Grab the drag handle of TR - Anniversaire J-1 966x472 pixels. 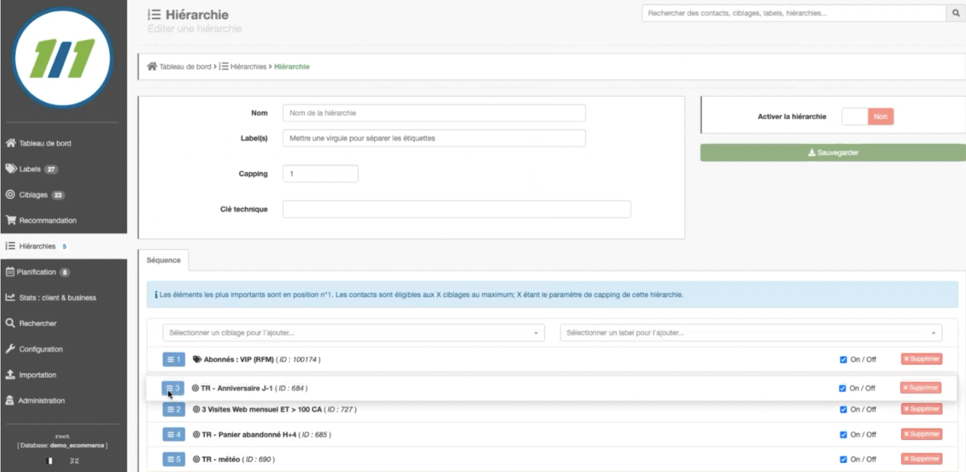[172, 388]
